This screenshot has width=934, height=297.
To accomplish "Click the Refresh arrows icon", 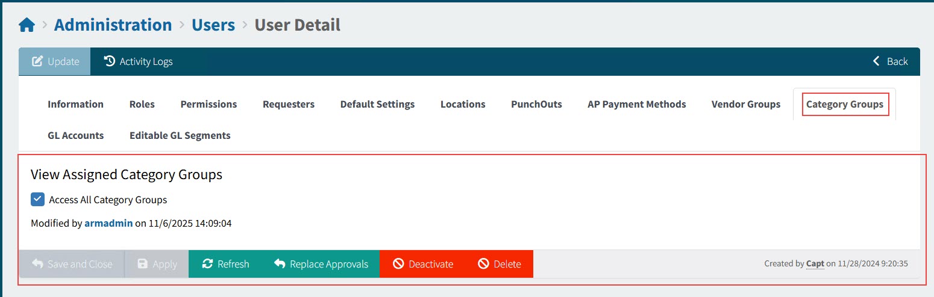I will coord(207,264).
